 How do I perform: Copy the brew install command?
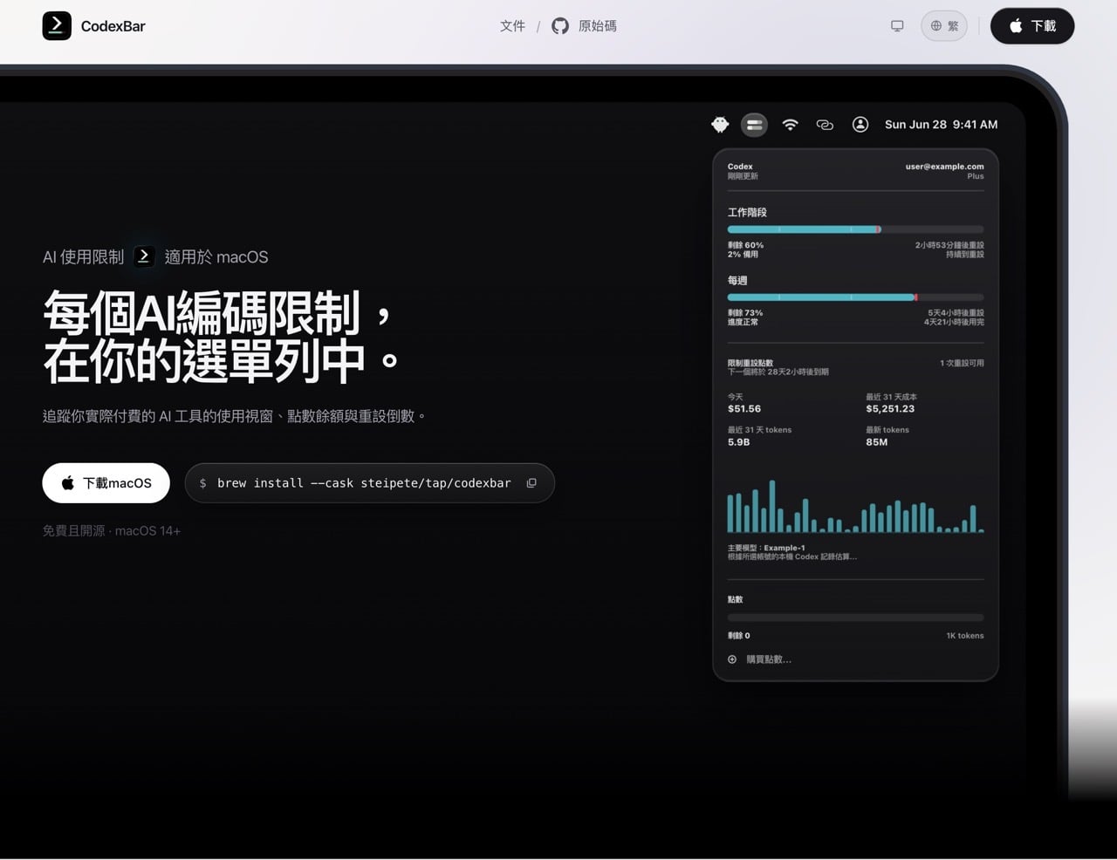(x=531, y=483)
